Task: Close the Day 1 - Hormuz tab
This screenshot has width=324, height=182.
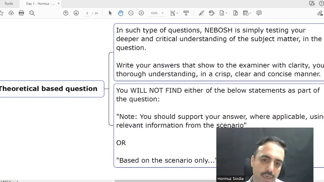Action: tap(58, 4)
